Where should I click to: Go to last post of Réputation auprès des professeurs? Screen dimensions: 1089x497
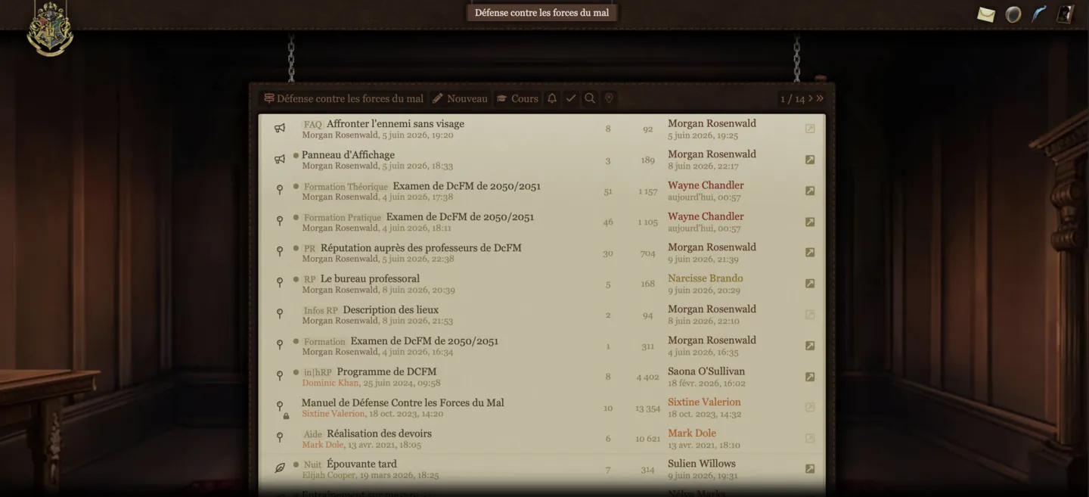click(810, 253)
